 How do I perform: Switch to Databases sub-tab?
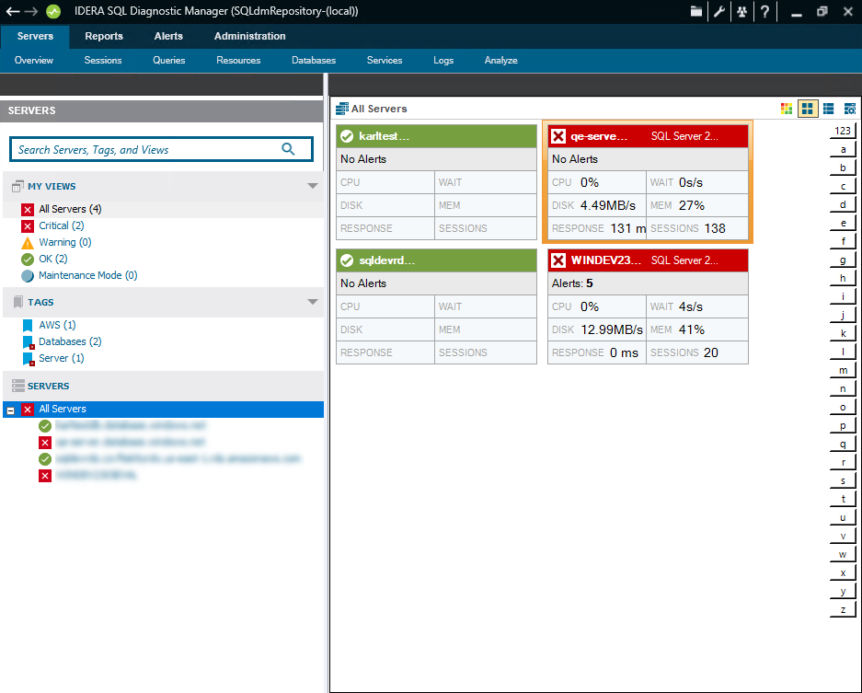(x=314, y=61)
